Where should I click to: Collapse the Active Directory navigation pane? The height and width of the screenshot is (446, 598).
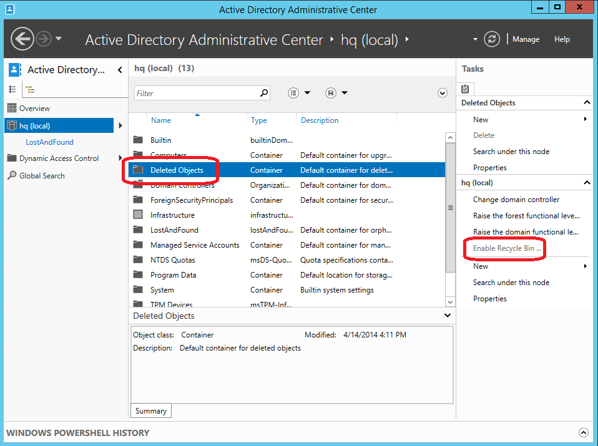119,69
